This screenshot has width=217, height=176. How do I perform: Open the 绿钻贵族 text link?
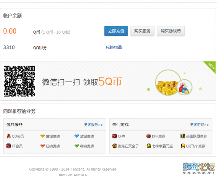87,146
